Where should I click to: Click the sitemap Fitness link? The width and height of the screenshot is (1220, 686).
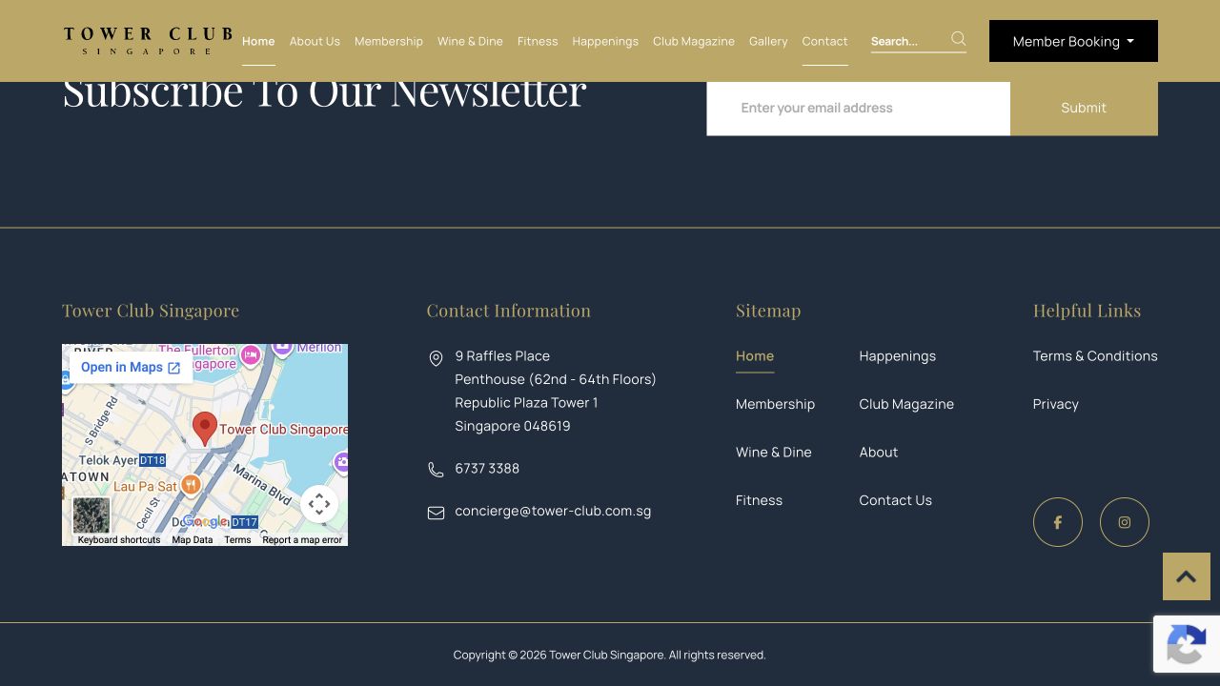click(759, 500)
